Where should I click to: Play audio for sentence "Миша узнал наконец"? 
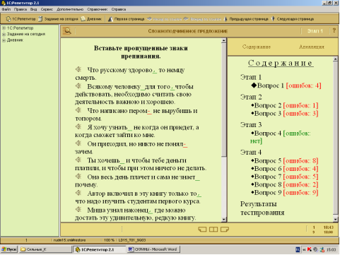click(78, 210)
